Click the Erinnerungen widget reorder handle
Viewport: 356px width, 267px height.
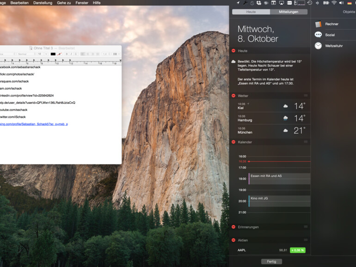[x=306, y=227]
